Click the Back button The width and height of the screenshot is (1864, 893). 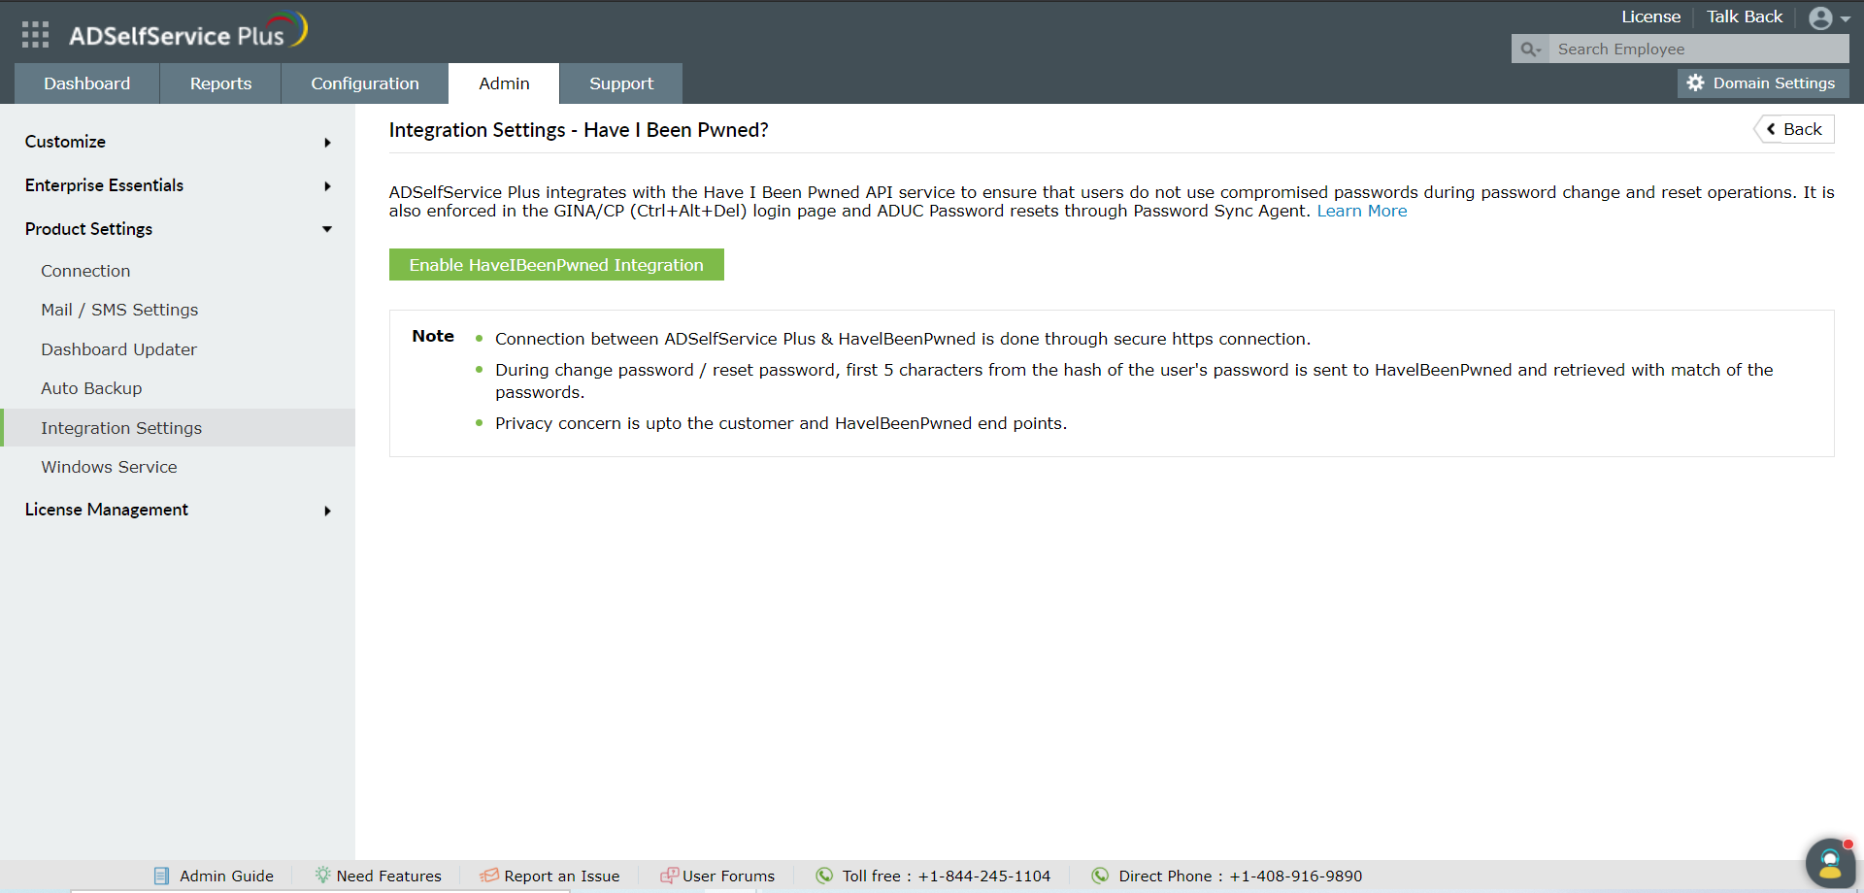coord(1794,129)
